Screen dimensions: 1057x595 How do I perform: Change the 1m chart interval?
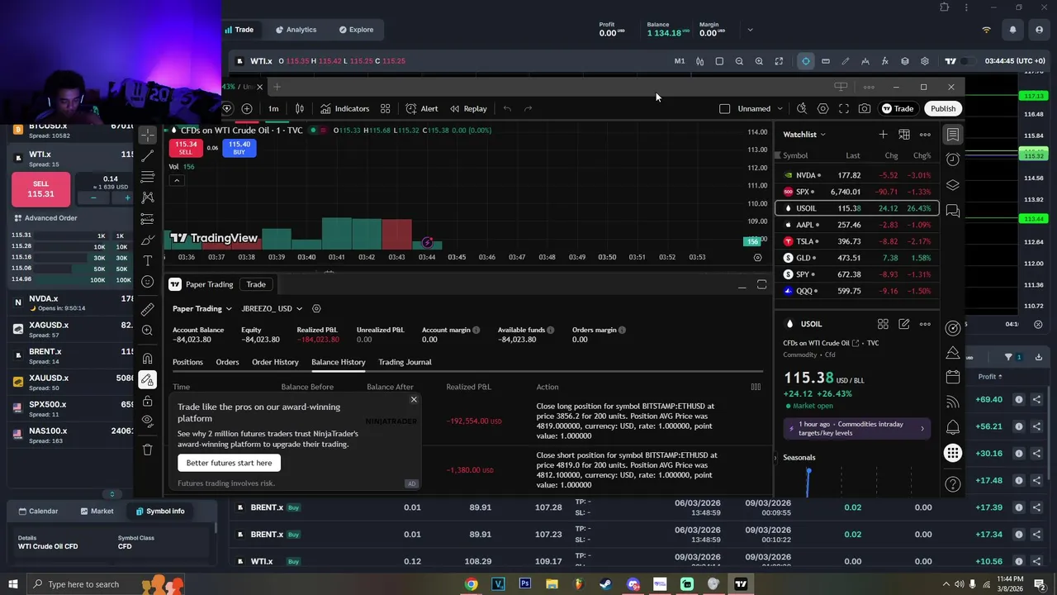pos(273,108)
